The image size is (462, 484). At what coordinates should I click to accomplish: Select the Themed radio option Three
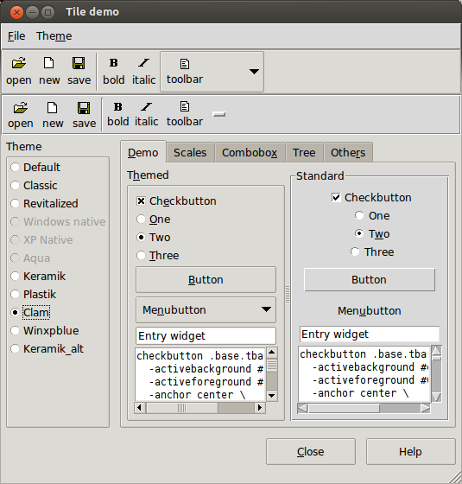coord(141,256)
